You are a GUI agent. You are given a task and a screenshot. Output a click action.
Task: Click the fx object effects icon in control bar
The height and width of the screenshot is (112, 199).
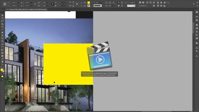click(x=113, y=2)
